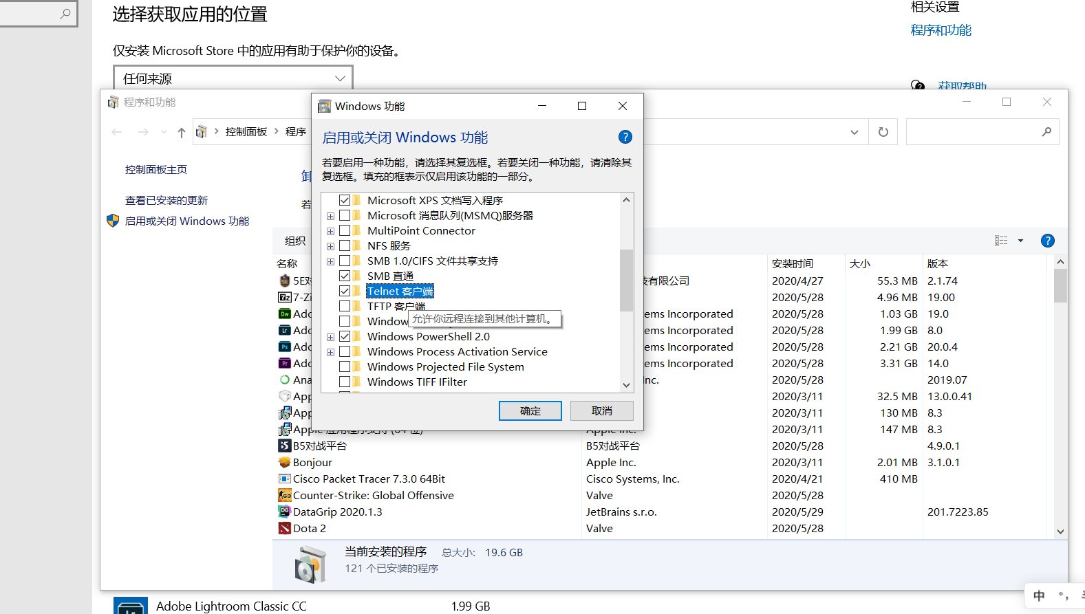The image size is (1085, 614).
Task: Select Adobe Photoshop icon in list
Action: point(285,347)
